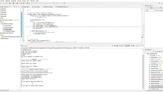
Task: Toggle Categorized view in Task List
Action: [151, 8]
